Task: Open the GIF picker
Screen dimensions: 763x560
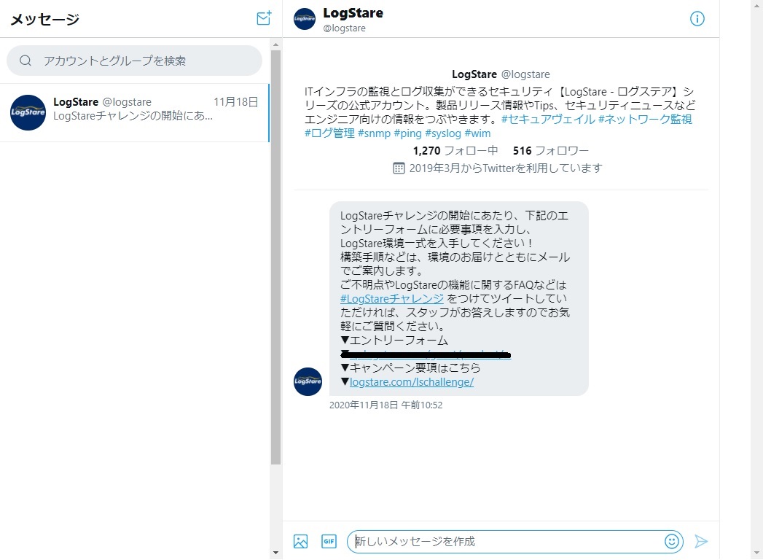Action: [x=329, y=541]
